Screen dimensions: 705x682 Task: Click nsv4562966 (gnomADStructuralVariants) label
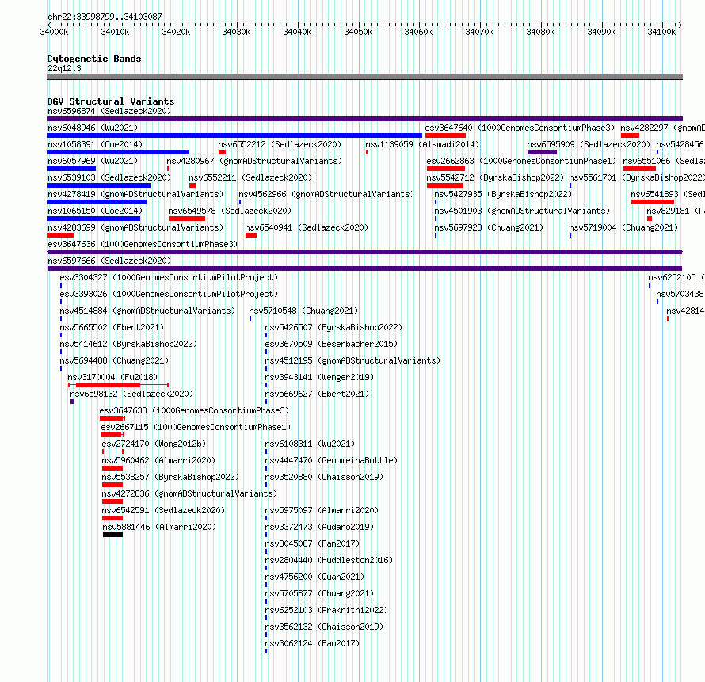point(326,194)
